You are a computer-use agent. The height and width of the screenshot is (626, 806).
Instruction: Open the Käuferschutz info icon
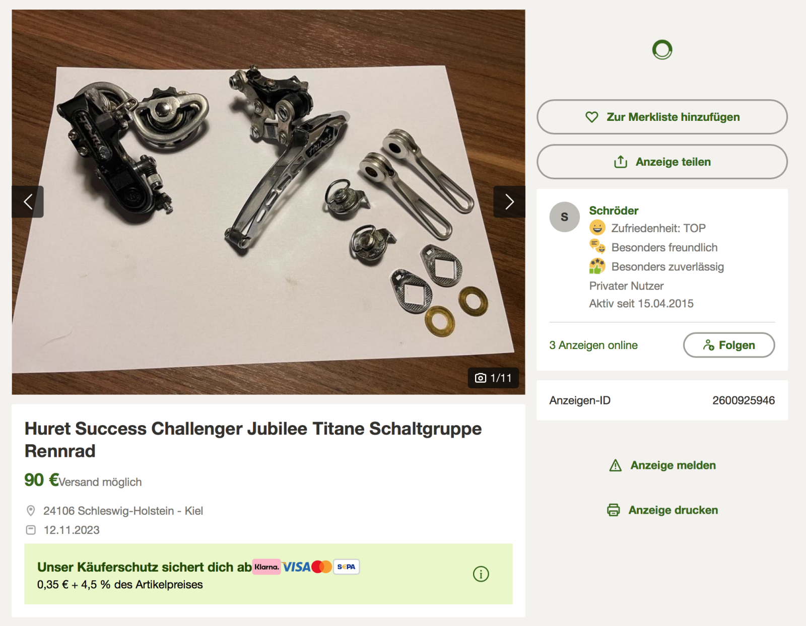[x=481, y=574]
